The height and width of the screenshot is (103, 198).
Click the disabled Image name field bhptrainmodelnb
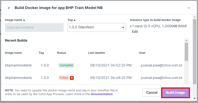point(34,27)
